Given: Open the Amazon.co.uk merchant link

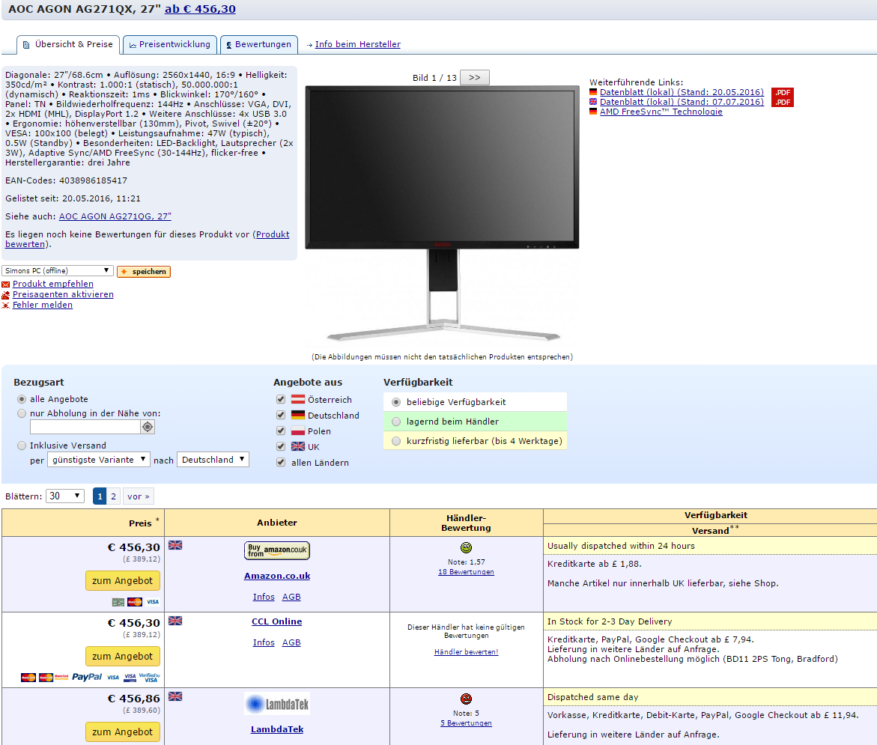Looking at the screenshot, I should [x=277, y=576].
